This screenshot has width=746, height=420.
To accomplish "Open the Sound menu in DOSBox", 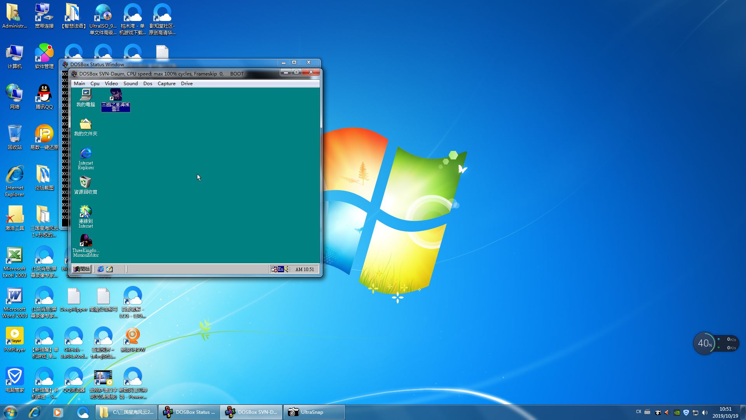I will pos(131,83).
